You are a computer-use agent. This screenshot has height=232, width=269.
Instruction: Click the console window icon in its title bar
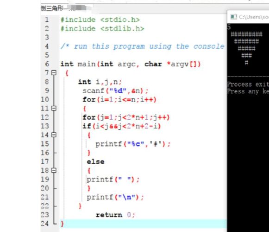[x=233, y=17]
